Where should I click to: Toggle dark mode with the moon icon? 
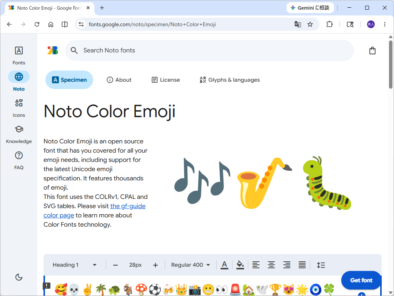[x=19, y=277]
